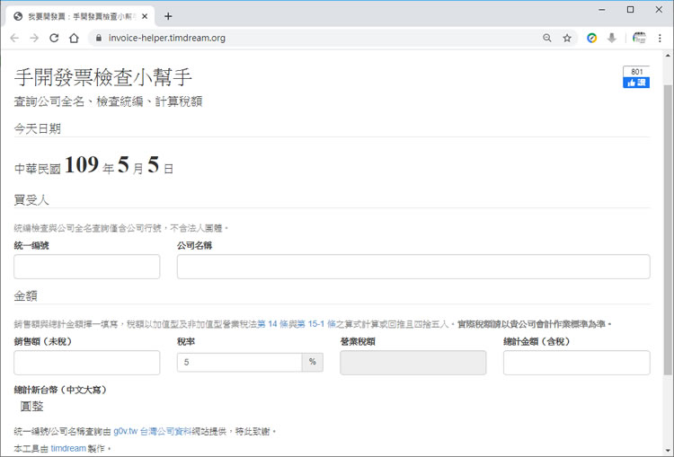Image resolution: width=674 pixels, height=457 pixels.
Task: Click the % addon beside tax rate
Action: click(x=313, y=363)
